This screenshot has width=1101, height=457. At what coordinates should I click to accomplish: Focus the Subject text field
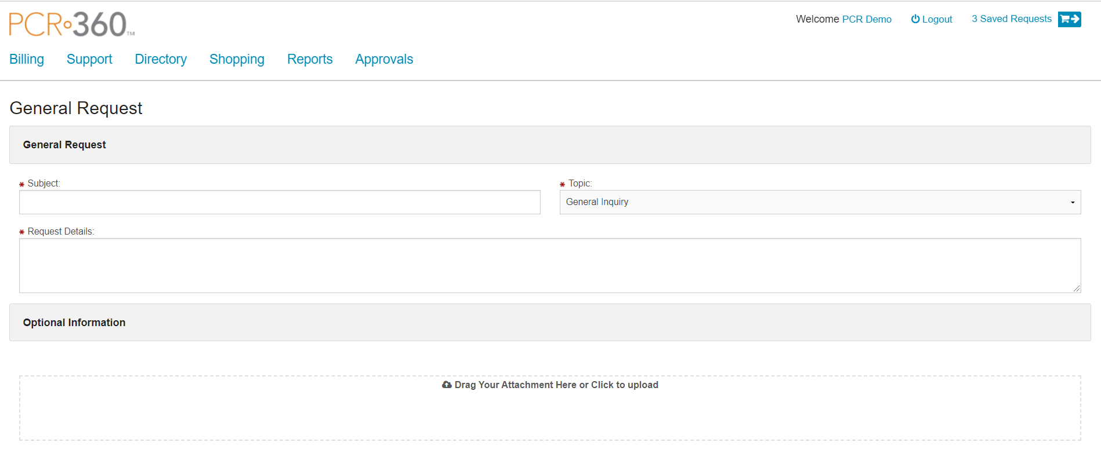280,202
